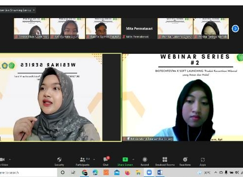Screen dimensions: 243x177
Task: Select the first participant thumbnail on the left
Action: coord(31,28)
